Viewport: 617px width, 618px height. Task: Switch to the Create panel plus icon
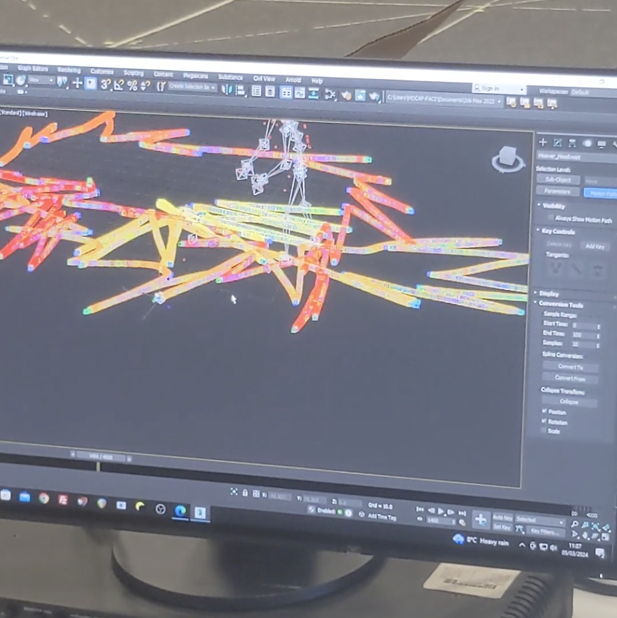point(543,142)
